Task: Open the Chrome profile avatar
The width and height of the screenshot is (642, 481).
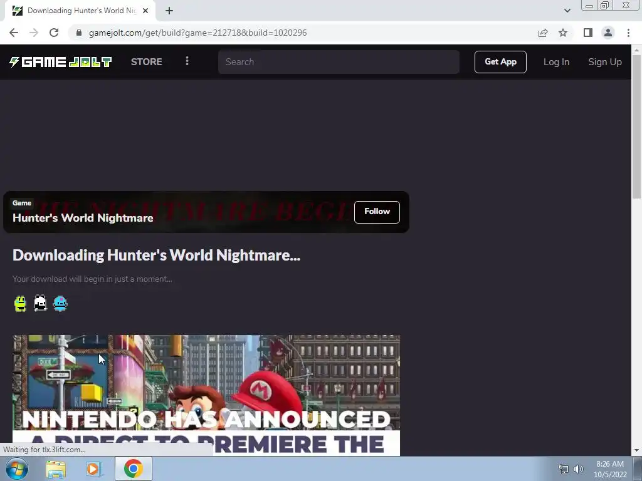Action: click(x=608, y=33)
